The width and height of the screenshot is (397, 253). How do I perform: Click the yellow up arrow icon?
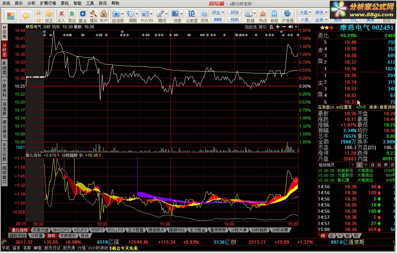tap(39, 12)
